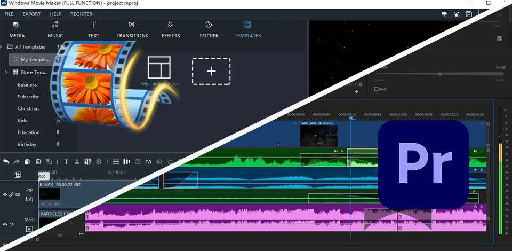
Task: Click the blue playhead at 00:00:09:12
Action: 351,119
